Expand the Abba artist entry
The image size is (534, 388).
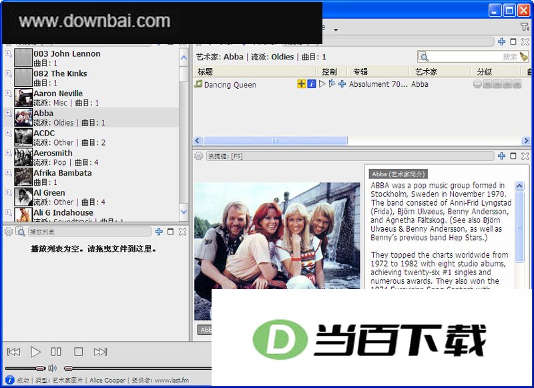(8, 113)
